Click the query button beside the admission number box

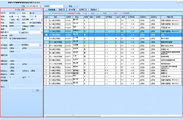pos(71,6)
